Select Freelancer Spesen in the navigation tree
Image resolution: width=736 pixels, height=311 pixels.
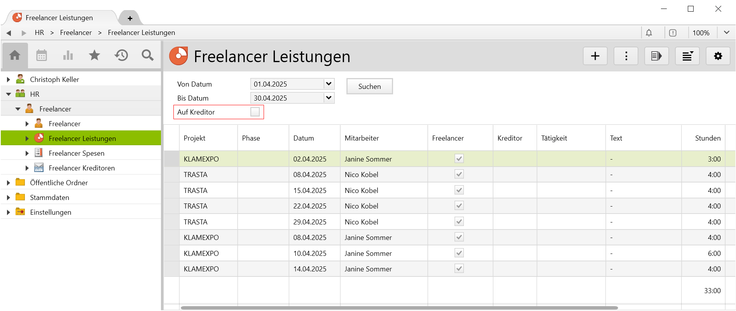(77, 153)
